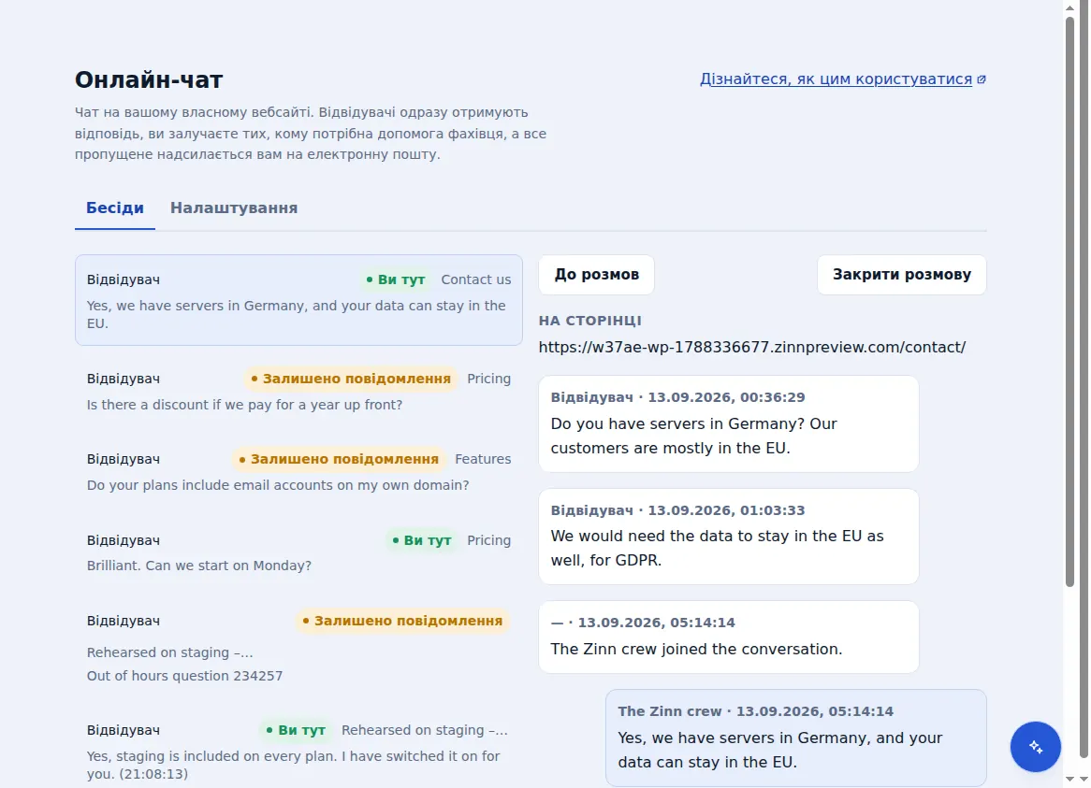Click the vertical page scrollbar thumb

pos(1069,302)
